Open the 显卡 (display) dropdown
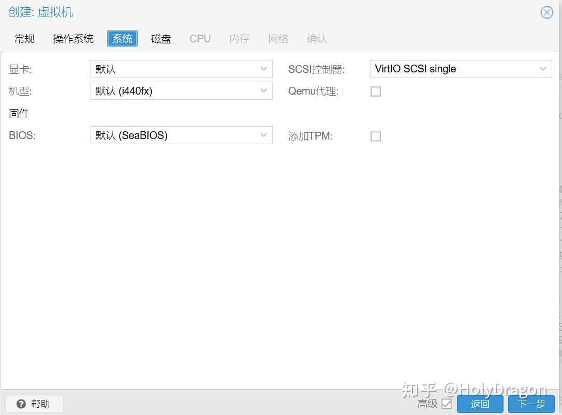 pyautogui.click(x=181, y=69)
